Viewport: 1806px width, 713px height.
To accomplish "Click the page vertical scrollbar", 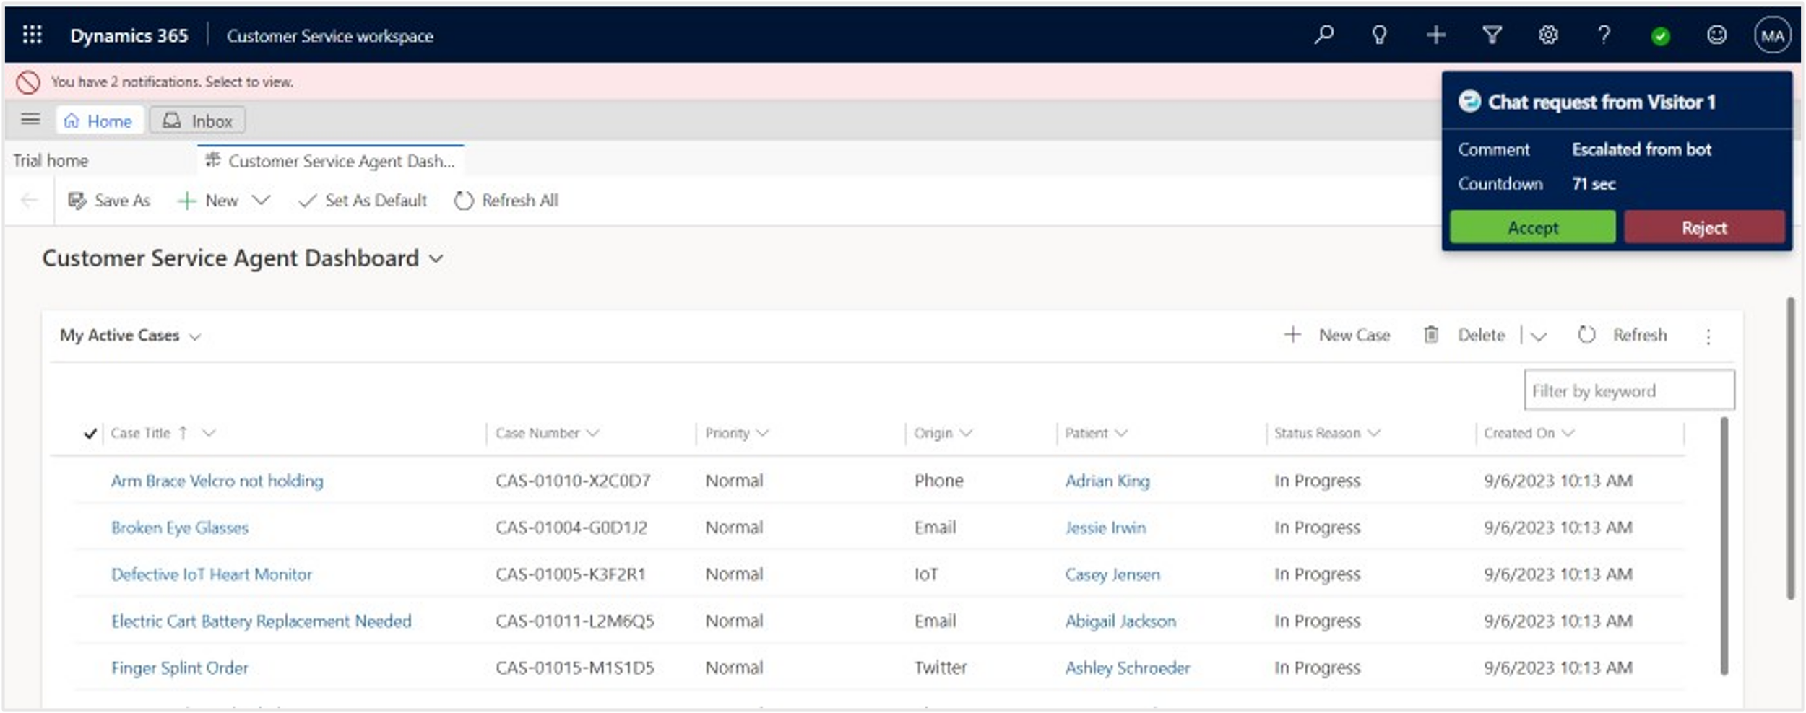I will pyautogui.click(x=1791, y=447).
